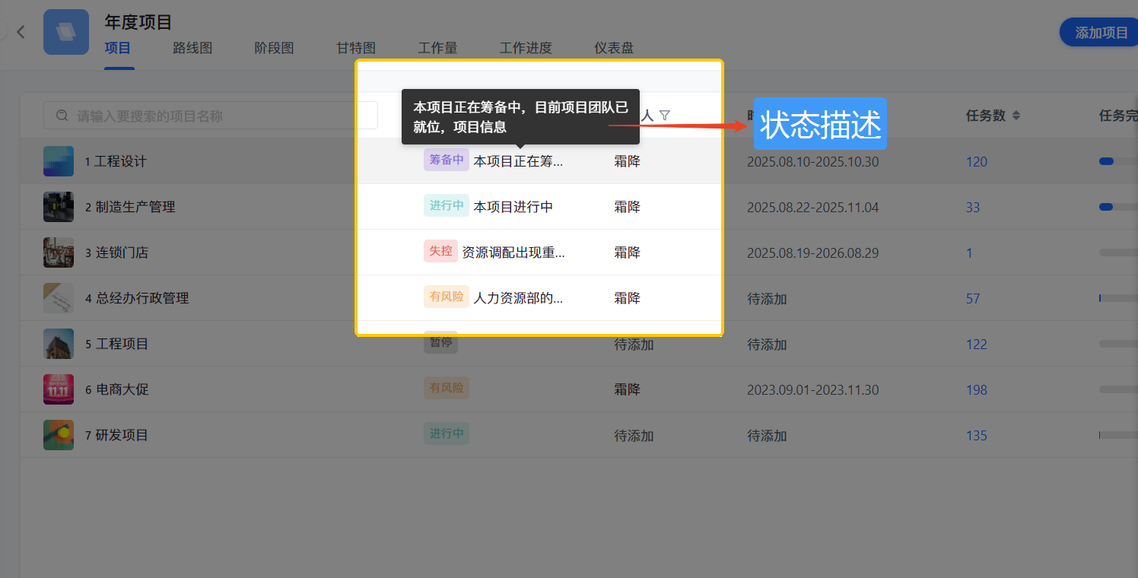Screen dimensions: 1138x578
Task: Open the 工程设计 project thumbnail
Action: (59, 160)
